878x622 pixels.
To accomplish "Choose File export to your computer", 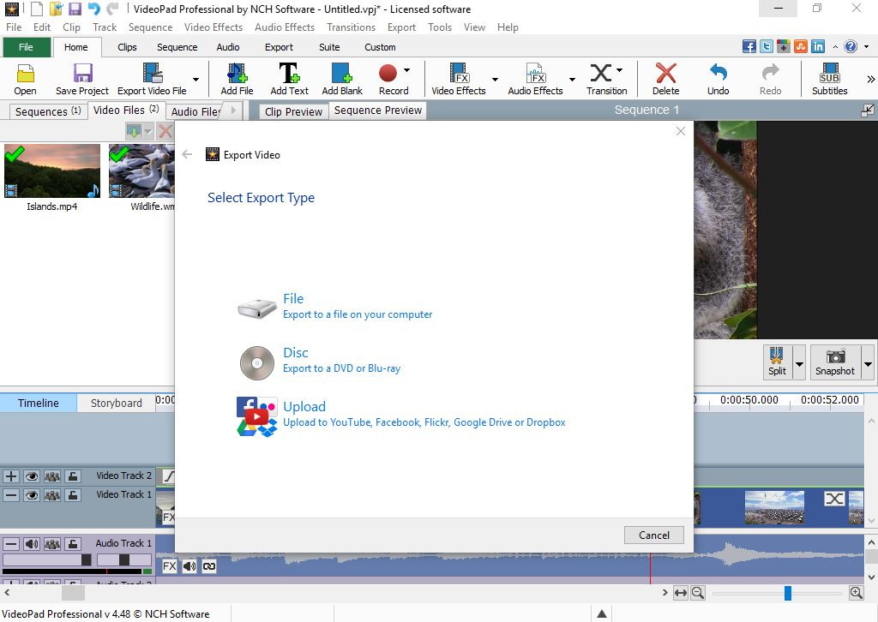I will coord(335,306).
